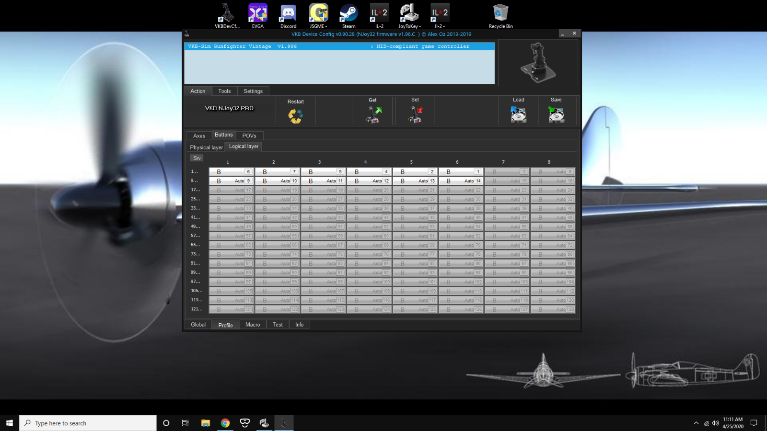Click the Get configuration joystick icon
The width and height of the screenshot is (767, 431).
tap(373, 115)
